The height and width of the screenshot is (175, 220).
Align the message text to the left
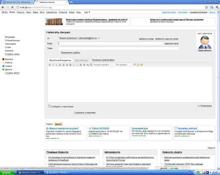click(x=60, y=65)
